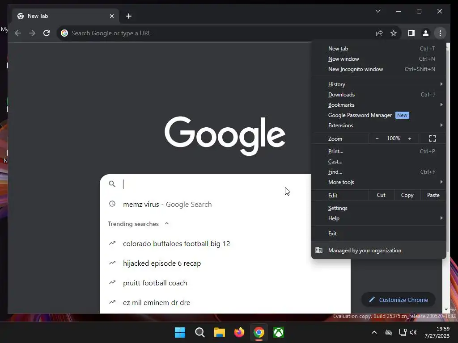This screenshot has width=458, height=343.
Task: Expand the Help submenu
Action: coord(379,218)
